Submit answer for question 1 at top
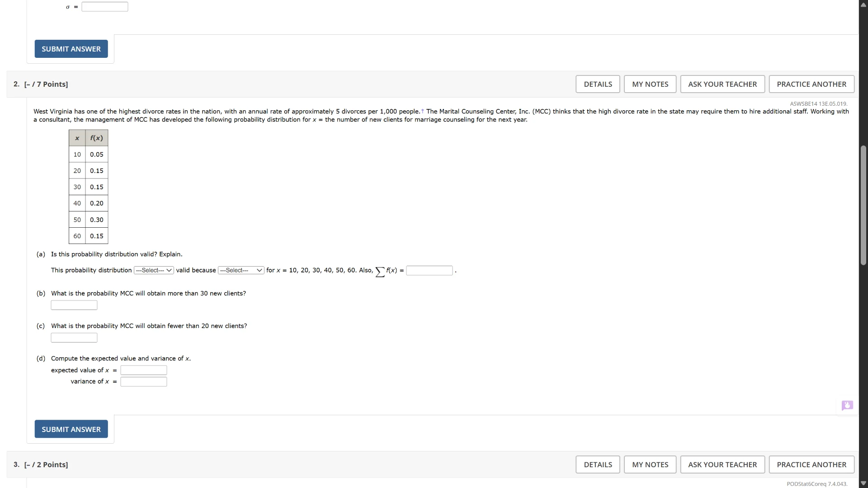Viewport: 868px width, 488px height. click(71, 49)
